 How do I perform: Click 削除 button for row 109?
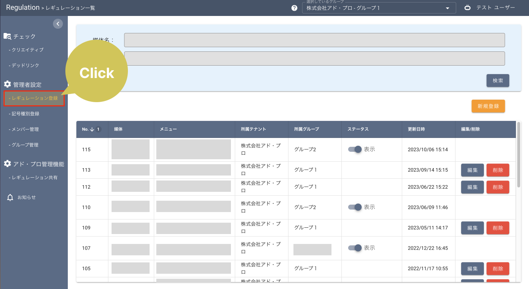[497, 228]
